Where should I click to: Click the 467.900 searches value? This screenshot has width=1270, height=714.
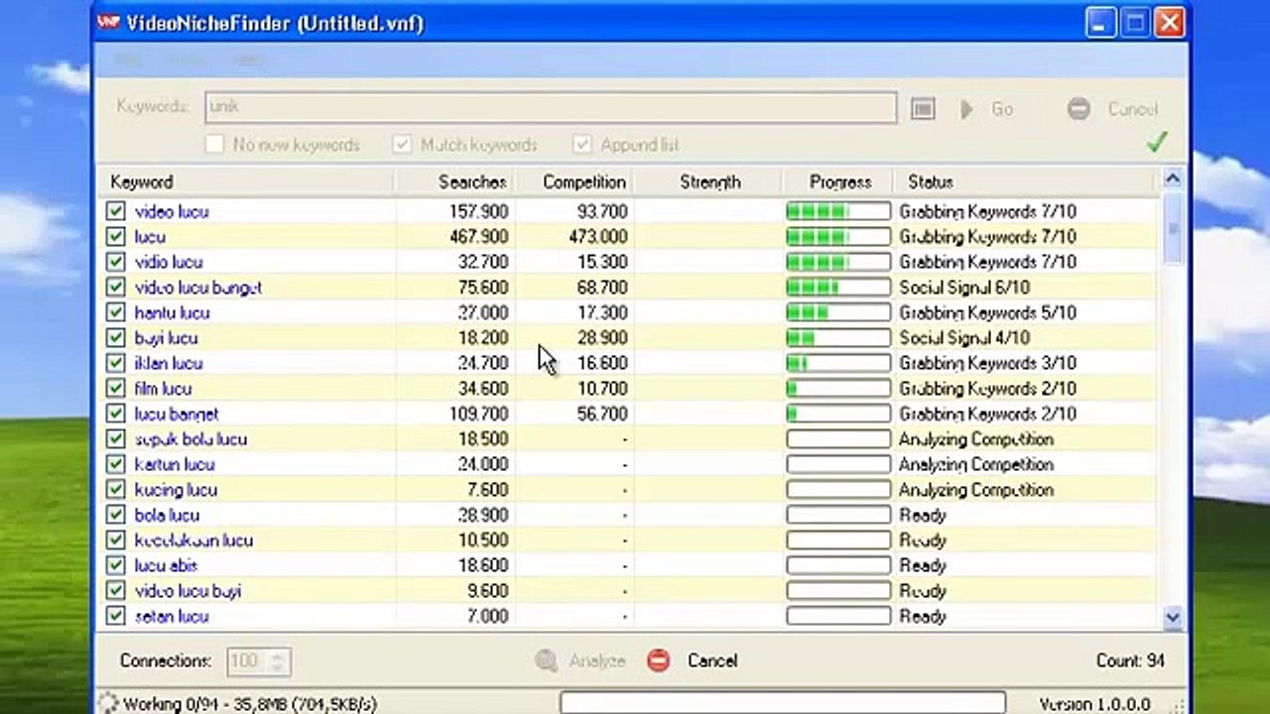pos(478,236)
